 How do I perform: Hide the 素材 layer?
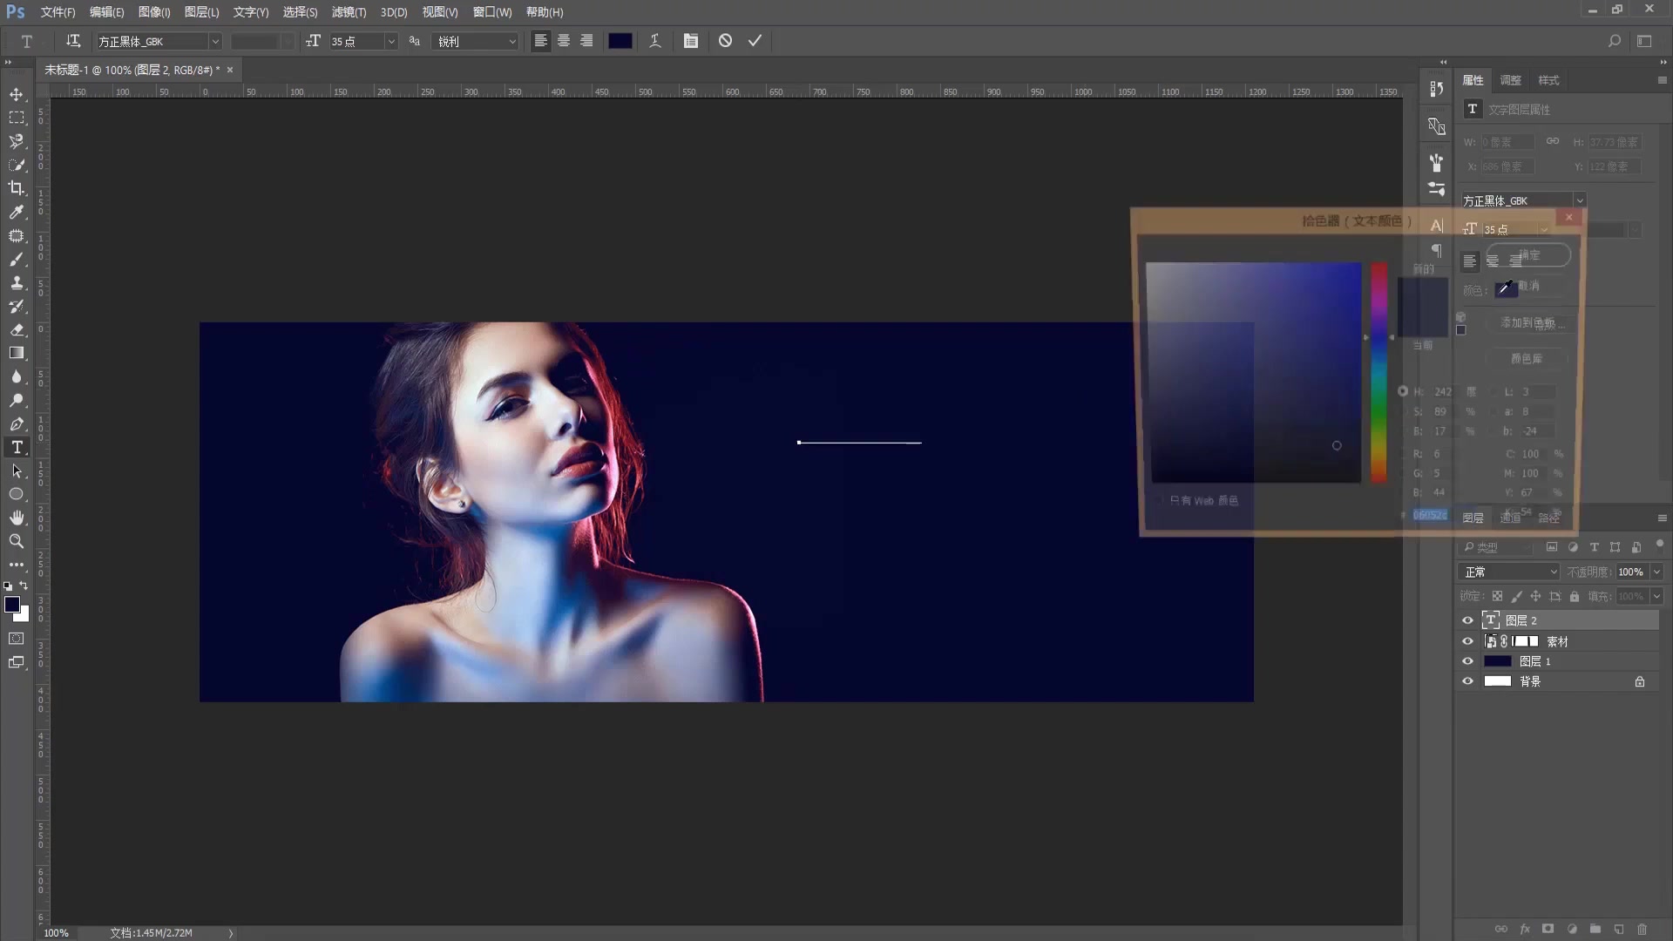(x=1467, y=641)
